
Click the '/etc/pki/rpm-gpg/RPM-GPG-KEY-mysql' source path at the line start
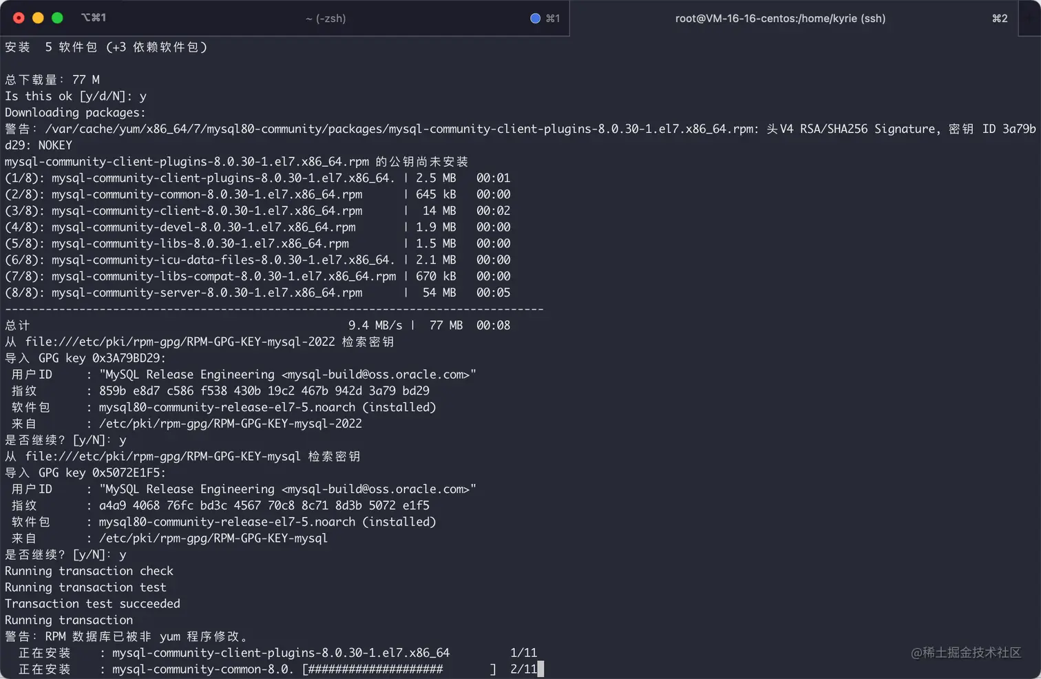[213, 539]
